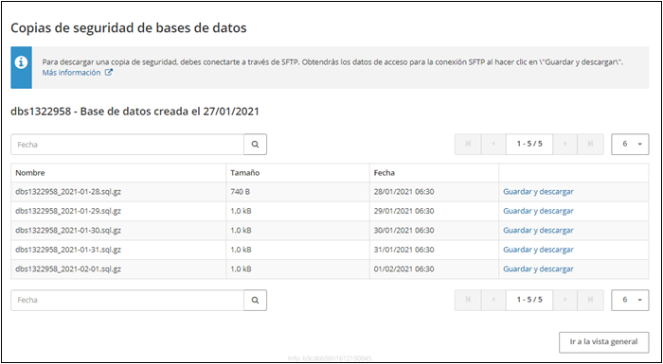Click Guardar y descargar for 2021-01-31 backup
Screen dimensions: 663x364
coord(538,250)
